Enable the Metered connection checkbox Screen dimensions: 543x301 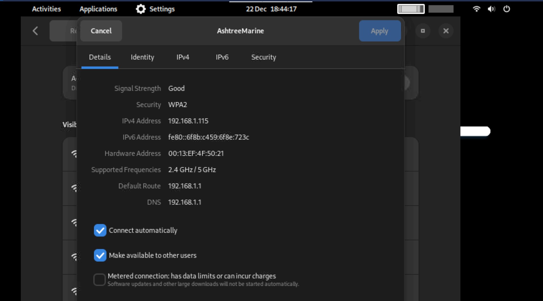(x=99, y=280)
